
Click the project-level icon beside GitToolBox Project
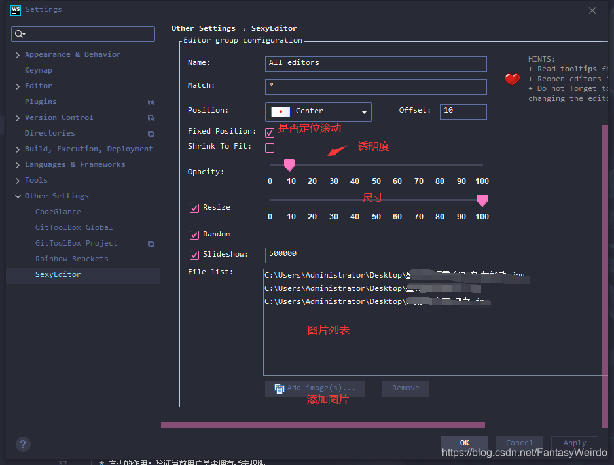point(151,244)
